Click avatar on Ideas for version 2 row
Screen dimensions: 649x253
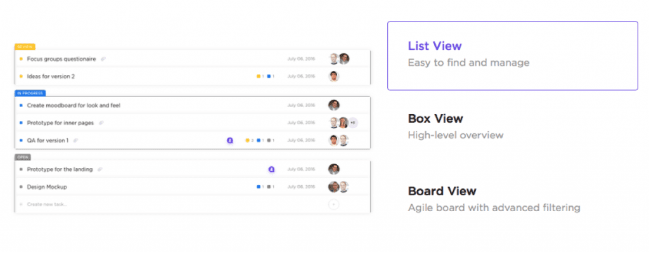(x=334, y=76)
